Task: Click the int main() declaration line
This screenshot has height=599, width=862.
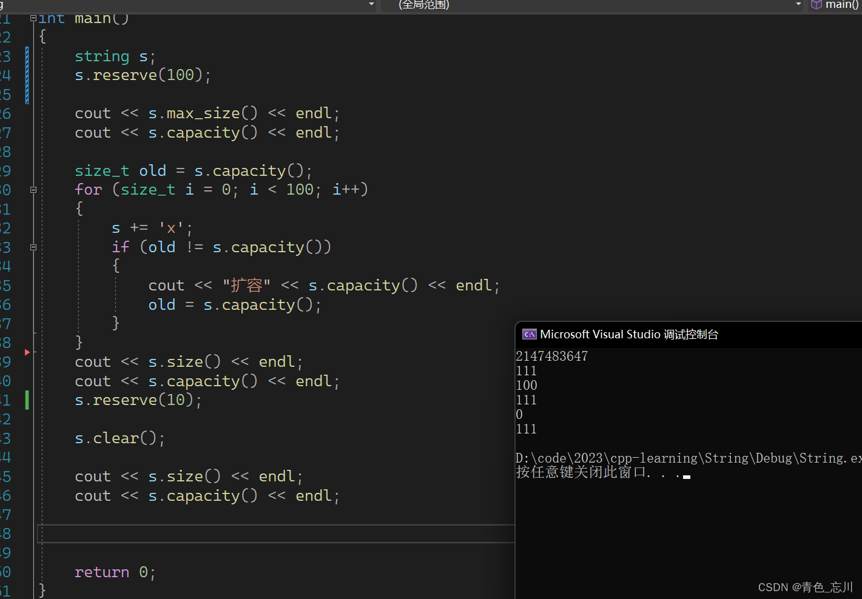Action: tap(84, 19)
